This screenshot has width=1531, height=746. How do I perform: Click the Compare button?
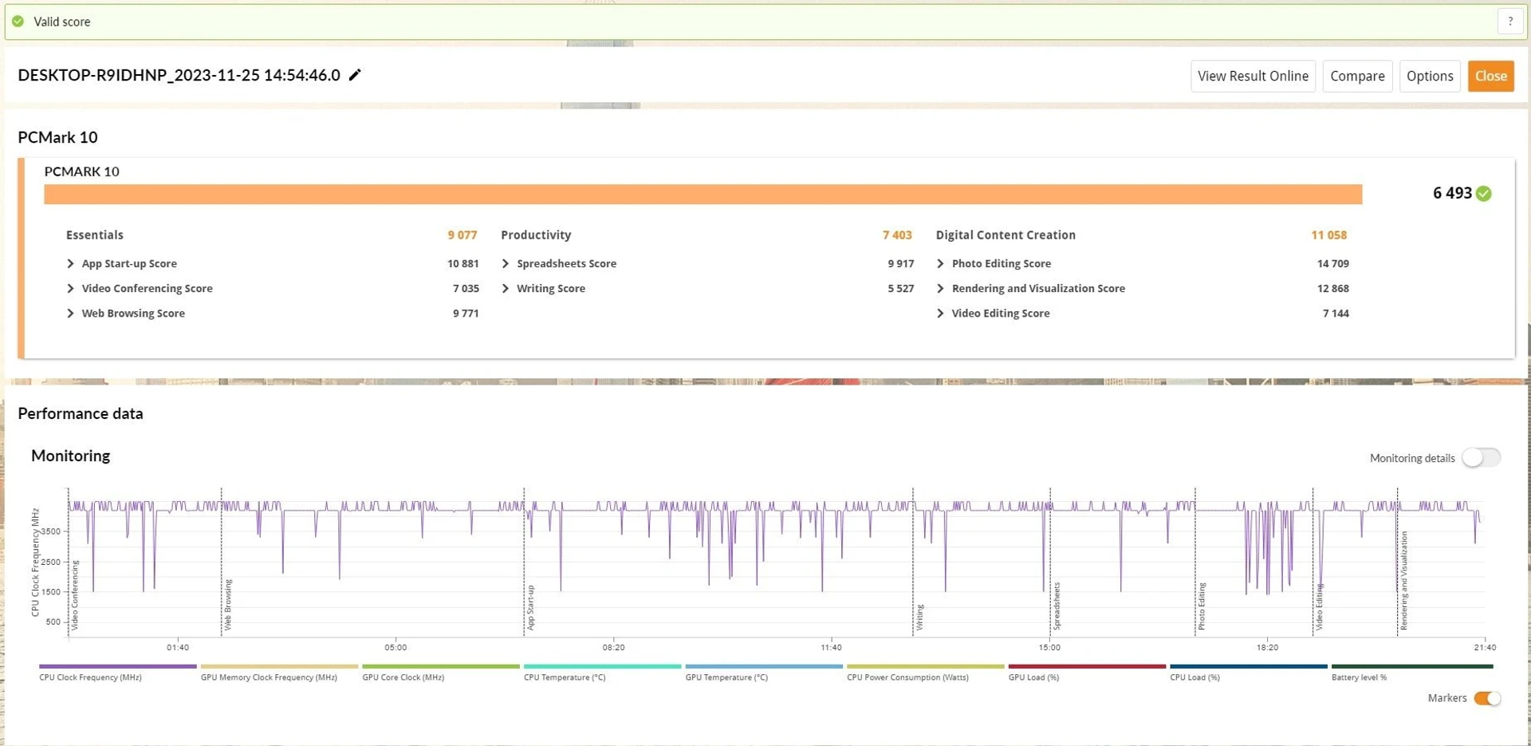coord(1357,76)
